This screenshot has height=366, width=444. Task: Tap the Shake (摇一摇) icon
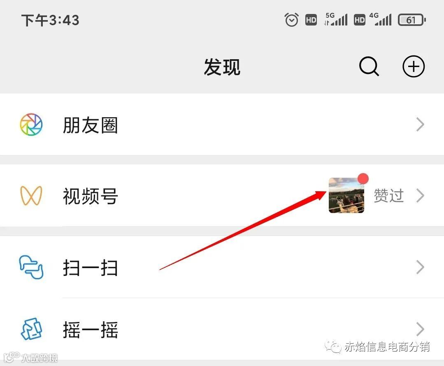pos(31,329)
